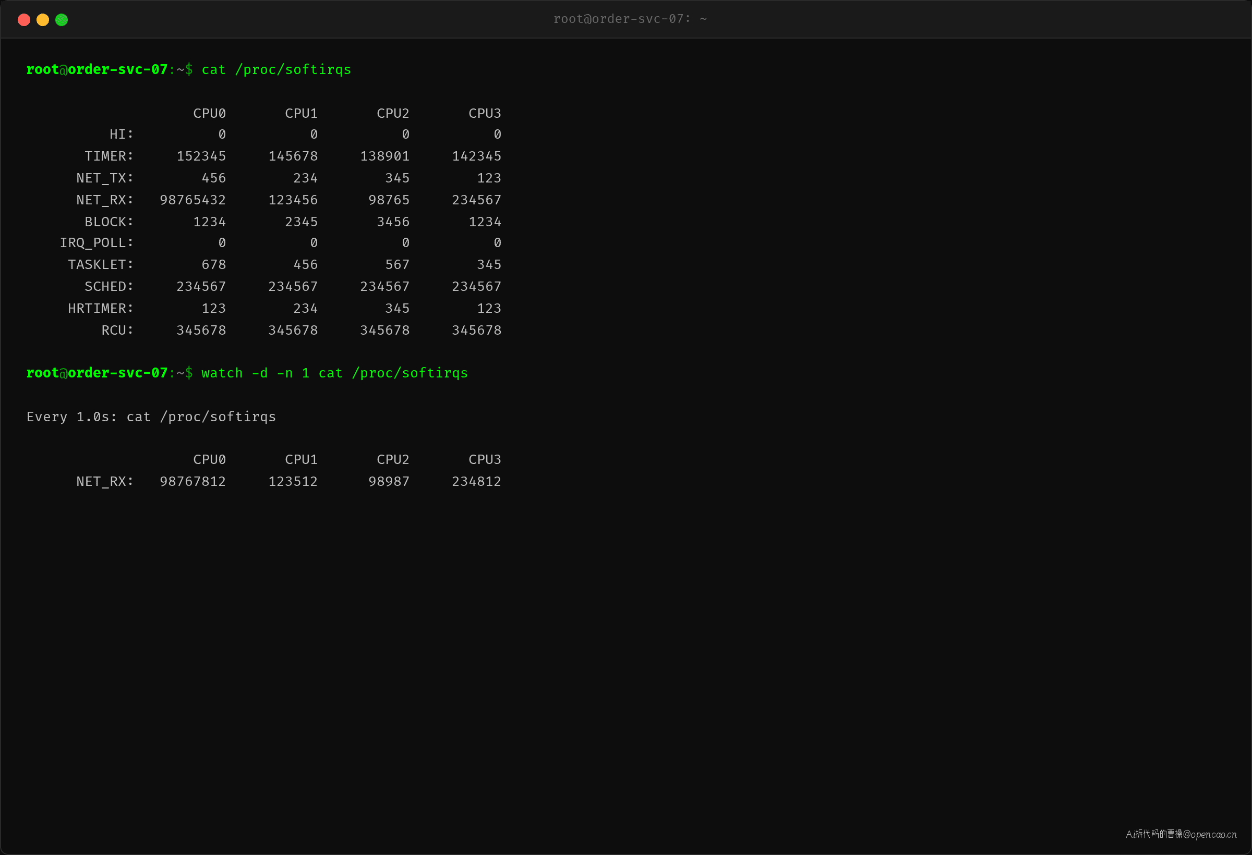Click the first command 'cat /proc/softirqs'
Image resolution: width=1252 pixels, height=855 pixels.
point(276,70)
